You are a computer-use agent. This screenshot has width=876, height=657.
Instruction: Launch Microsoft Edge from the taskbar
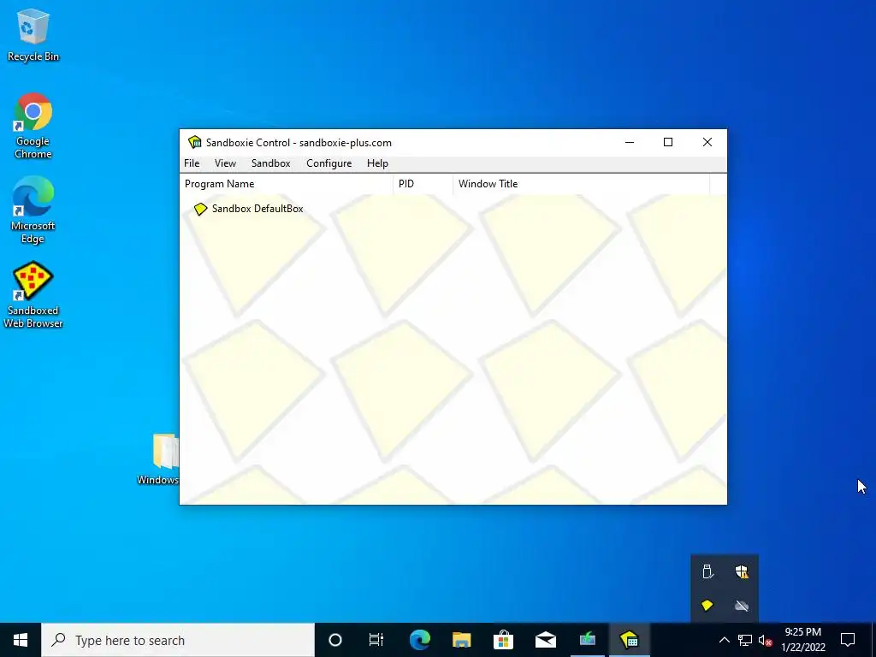click(419, 640)
